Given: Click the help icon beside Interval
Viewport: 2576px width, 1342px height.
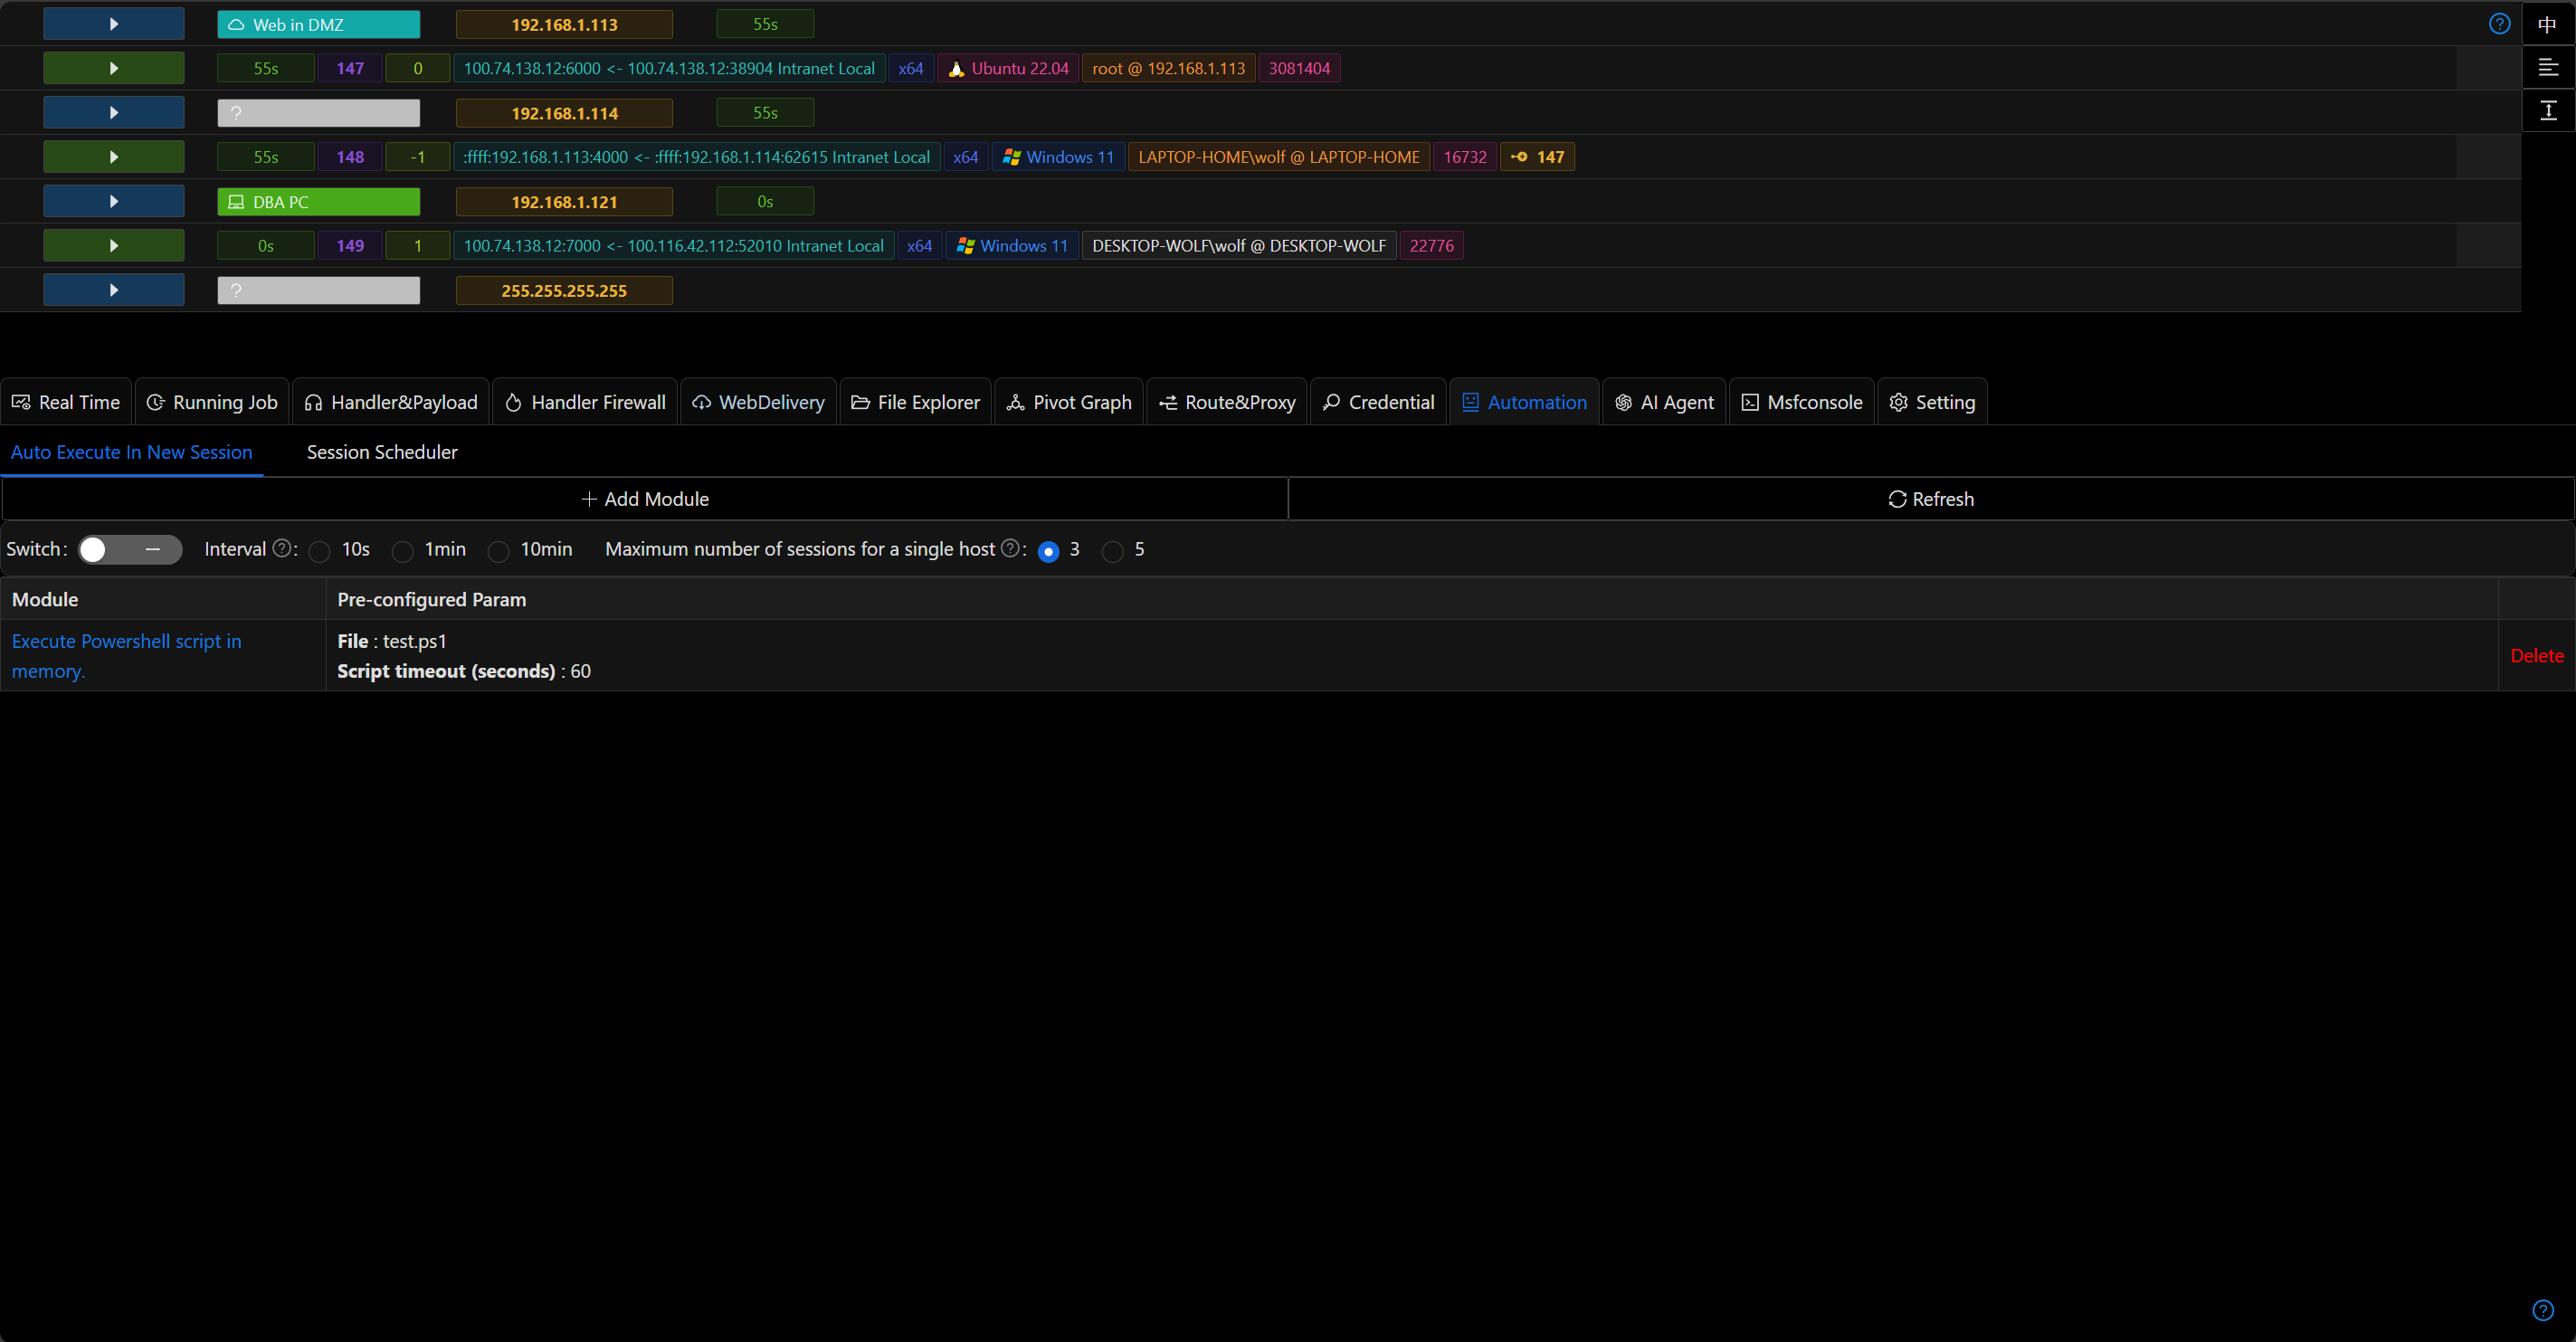Looking at the screenshot, I should click(282, 548).
